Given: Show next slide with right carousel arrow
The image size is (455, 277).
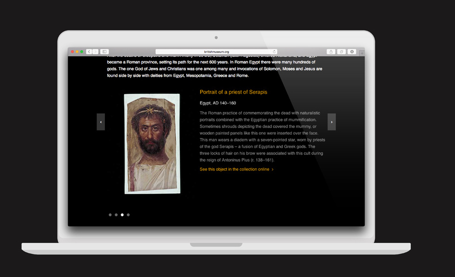Looking at the screenshot, I should point(331,122).
